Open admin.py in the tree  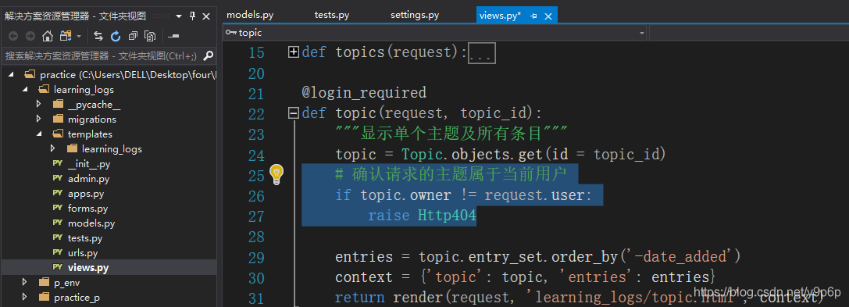(88, 179)
